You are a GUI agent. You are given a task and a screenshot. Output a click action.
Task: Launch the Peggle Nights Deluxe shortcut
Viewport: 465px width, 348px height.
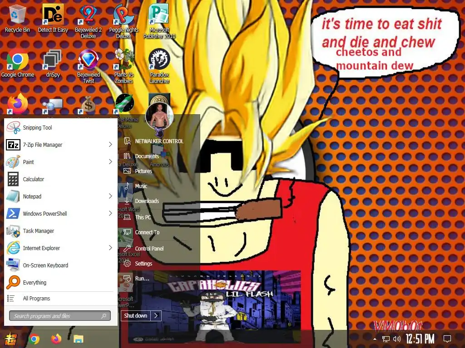click(x=124, y=21)
